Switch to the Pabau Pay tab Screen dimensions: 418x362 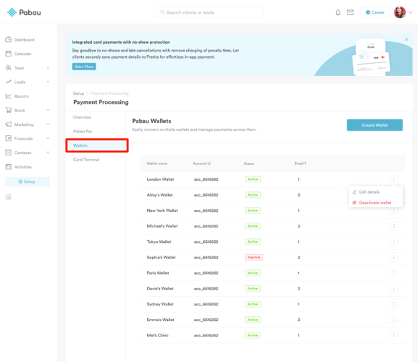[83, 131]
